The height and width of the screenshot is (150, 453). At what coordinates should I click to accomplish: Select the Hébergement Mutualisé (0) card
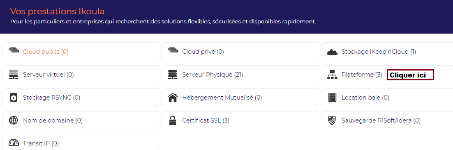(x=240, y=97)
